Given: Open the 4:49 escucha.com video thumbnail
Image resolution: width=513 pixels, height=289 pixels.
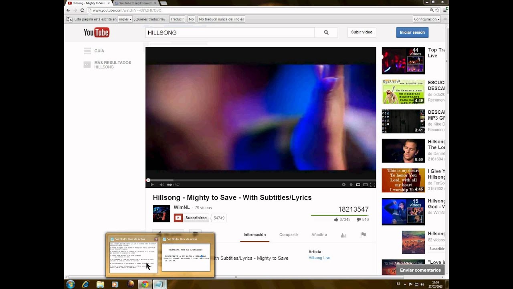Looking at the screenshot, I should (403, 92).
